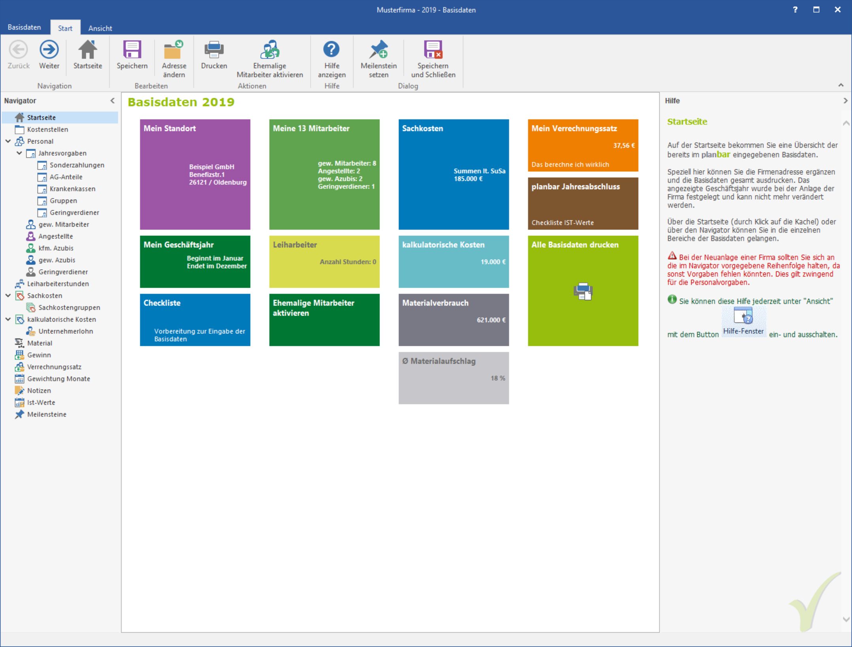Open the Mein Verrechnungssatz orange tile
This screenshot has height=647, width=852.
pos(583,145)
